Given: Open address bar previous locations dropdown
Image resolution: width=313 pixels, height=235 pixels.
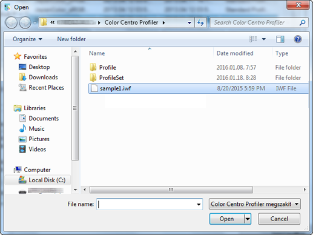Looking at the screenshot, I should [x=189, y=22].
